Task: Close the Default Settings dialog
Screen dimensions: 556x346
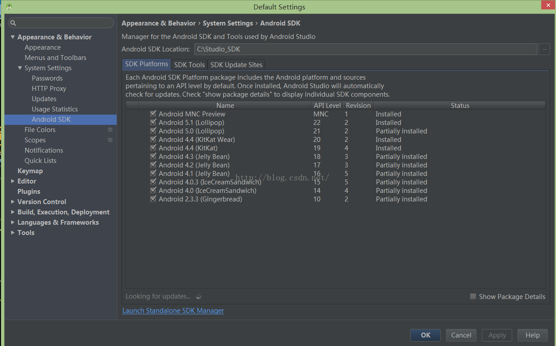Action: [548, 5]
